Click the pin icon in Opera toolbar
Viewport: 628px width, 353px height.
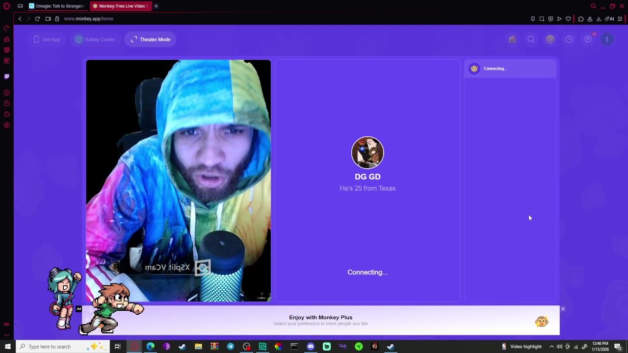point(533,19)
